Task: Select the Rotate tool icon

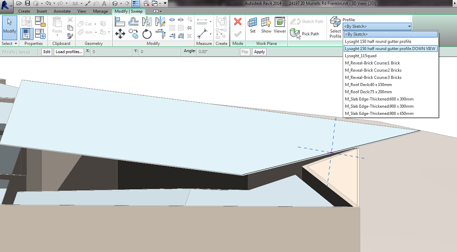Action: tap(147, 34)
